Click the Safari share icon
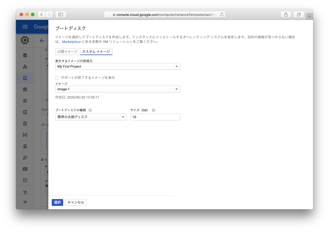This screenshot has width=329, height=232. point(286,14)
